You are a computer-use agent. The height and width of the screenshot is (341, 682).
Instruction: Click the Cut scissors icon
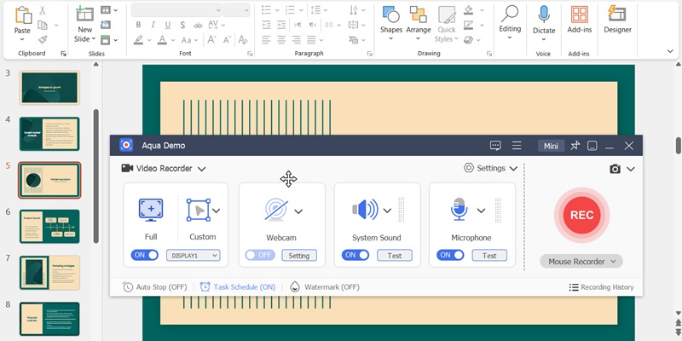tap(43, 10)
